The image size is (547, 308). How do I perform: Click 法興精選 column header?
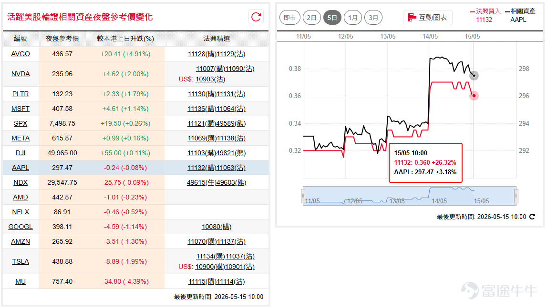click(217, 39)
